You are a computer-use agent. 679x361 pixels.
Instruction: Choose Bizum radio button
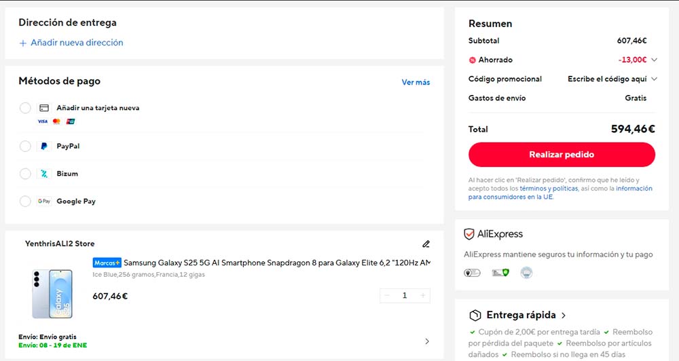click(25, 174)
